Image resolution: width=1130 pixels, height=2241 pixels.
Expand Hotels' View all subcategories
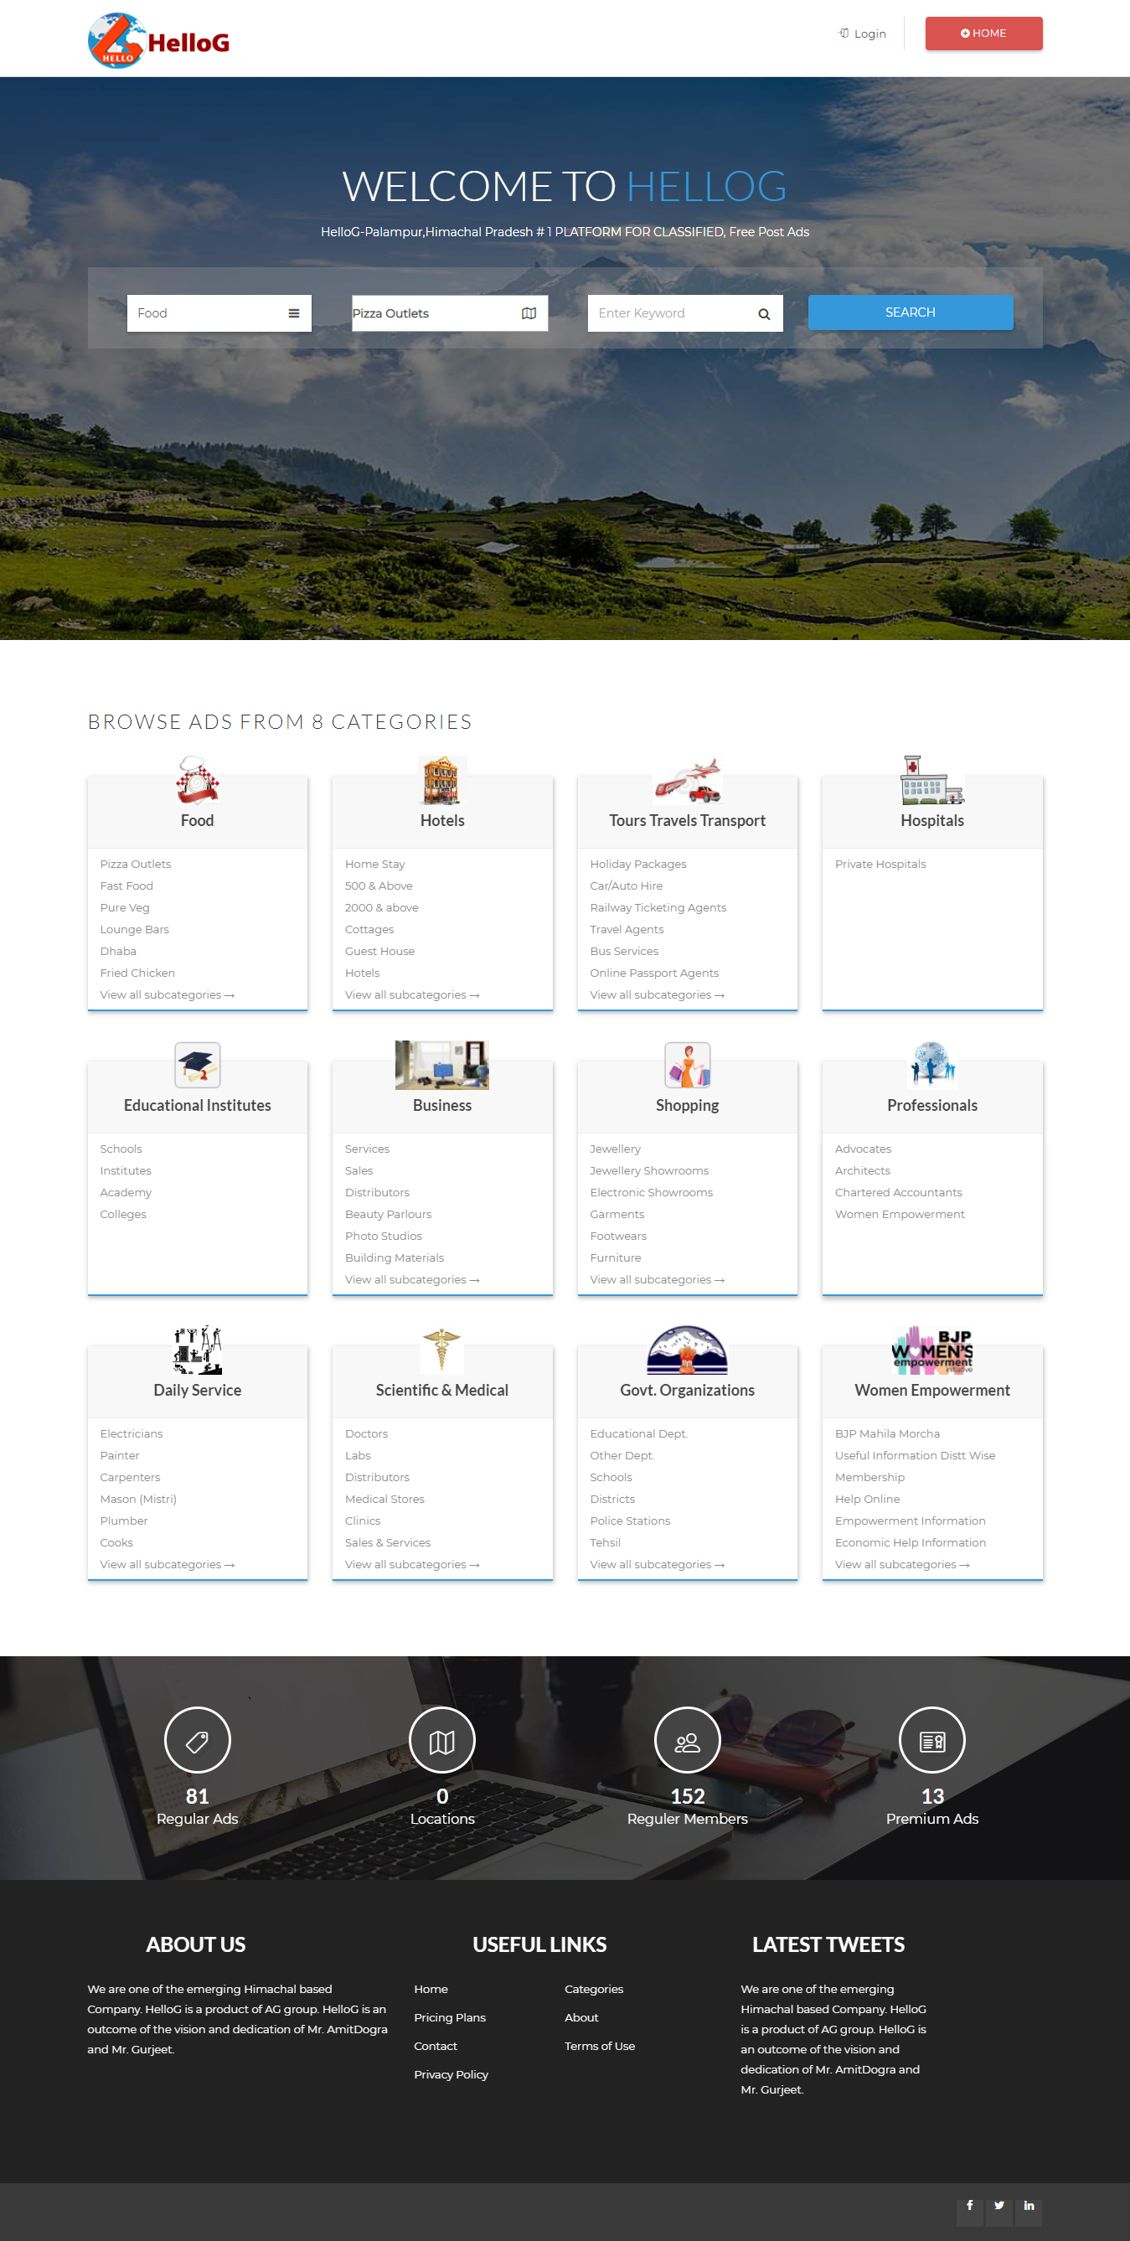412,994
